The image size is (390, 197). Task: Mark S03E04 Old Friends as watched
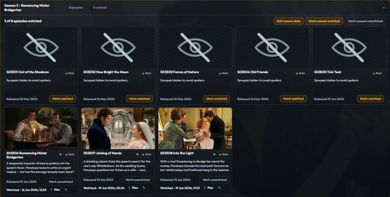coord(294,99)
